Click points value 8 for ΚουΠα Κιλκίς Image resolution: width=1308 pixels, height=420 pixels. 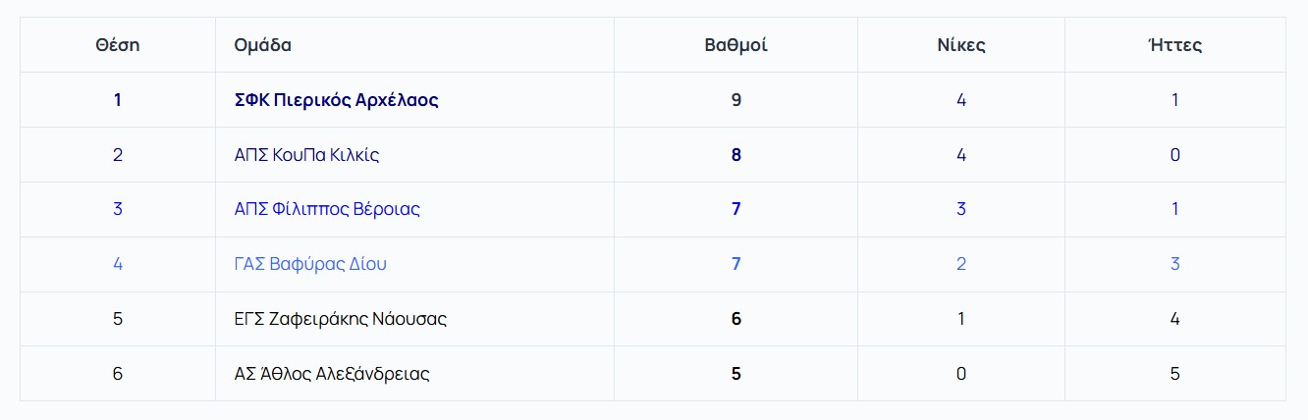736,155
